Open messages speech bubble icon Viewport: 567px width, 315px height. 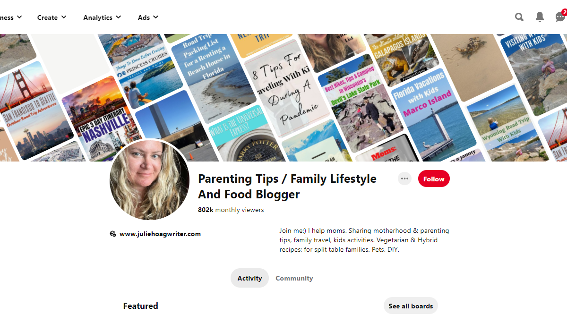[560, 17]
